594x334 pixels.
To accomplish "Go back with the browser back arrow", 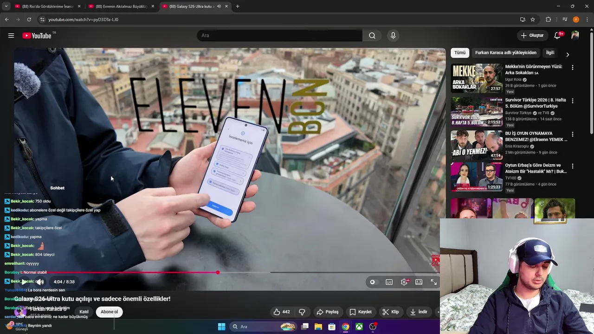I will pyautogui.click(x=7, y=19).
